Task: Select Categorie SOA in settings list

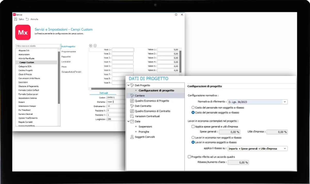Action: coord(25,66)
